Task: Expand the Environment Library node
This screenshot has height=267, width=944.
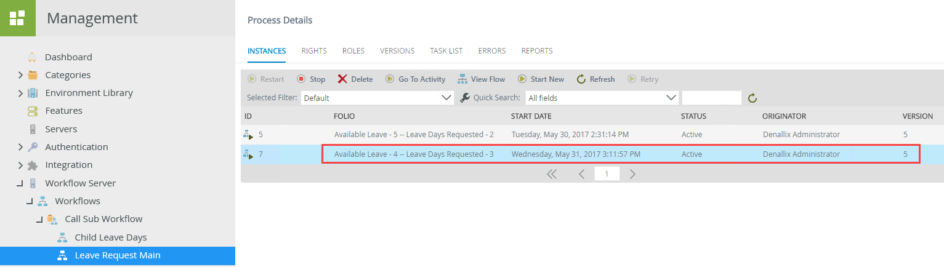Action: click(20, 93)
